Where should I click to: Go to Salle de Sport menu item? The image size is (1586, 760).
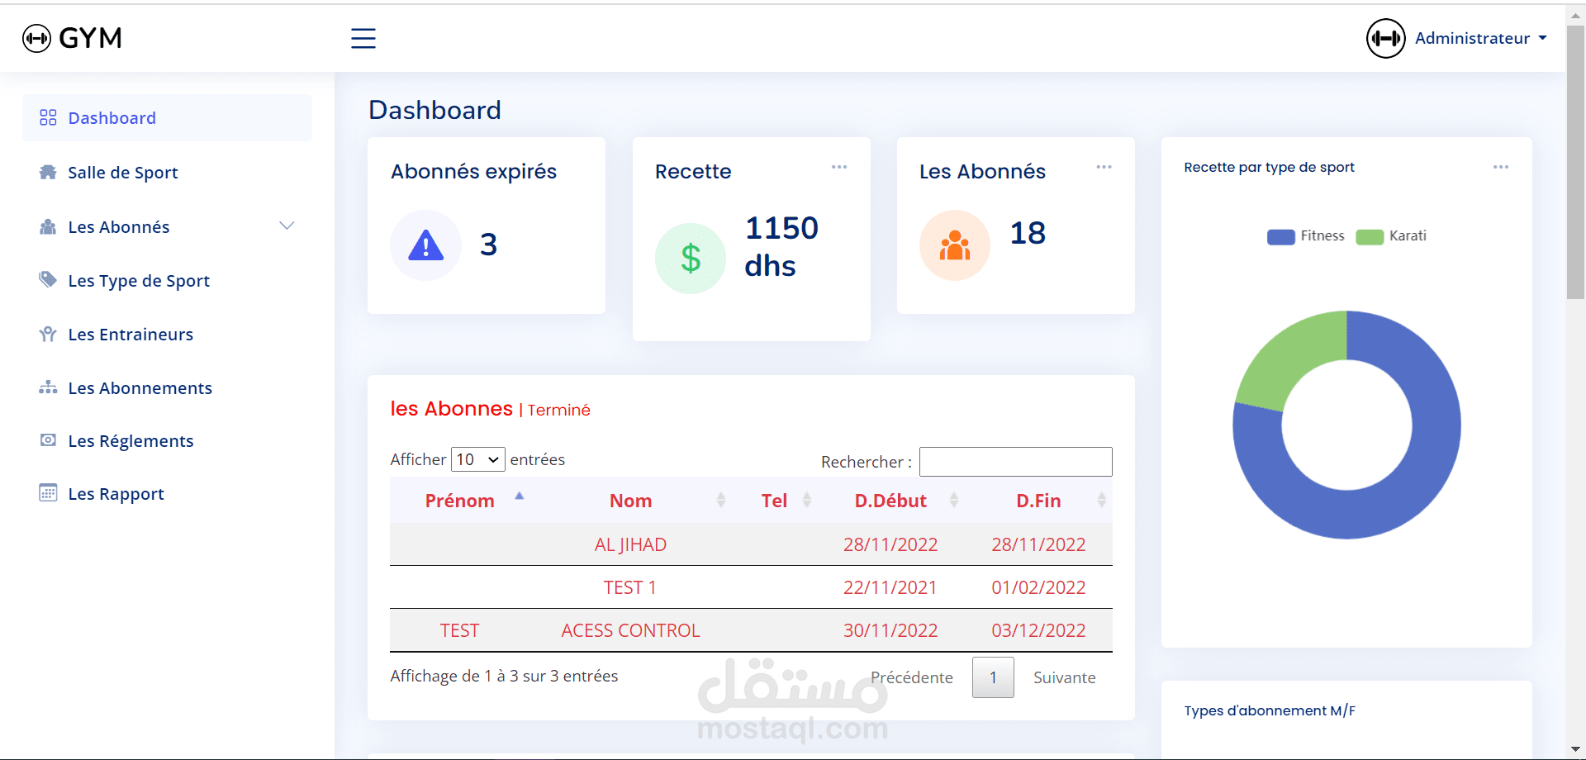167,172
